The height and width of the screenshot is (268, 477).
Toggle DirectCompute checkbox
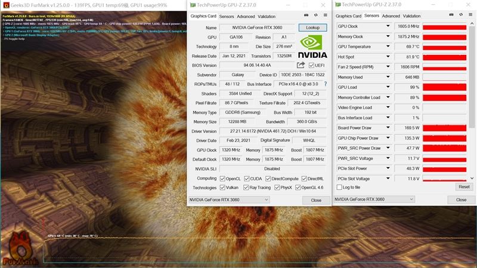pos(268,178)
